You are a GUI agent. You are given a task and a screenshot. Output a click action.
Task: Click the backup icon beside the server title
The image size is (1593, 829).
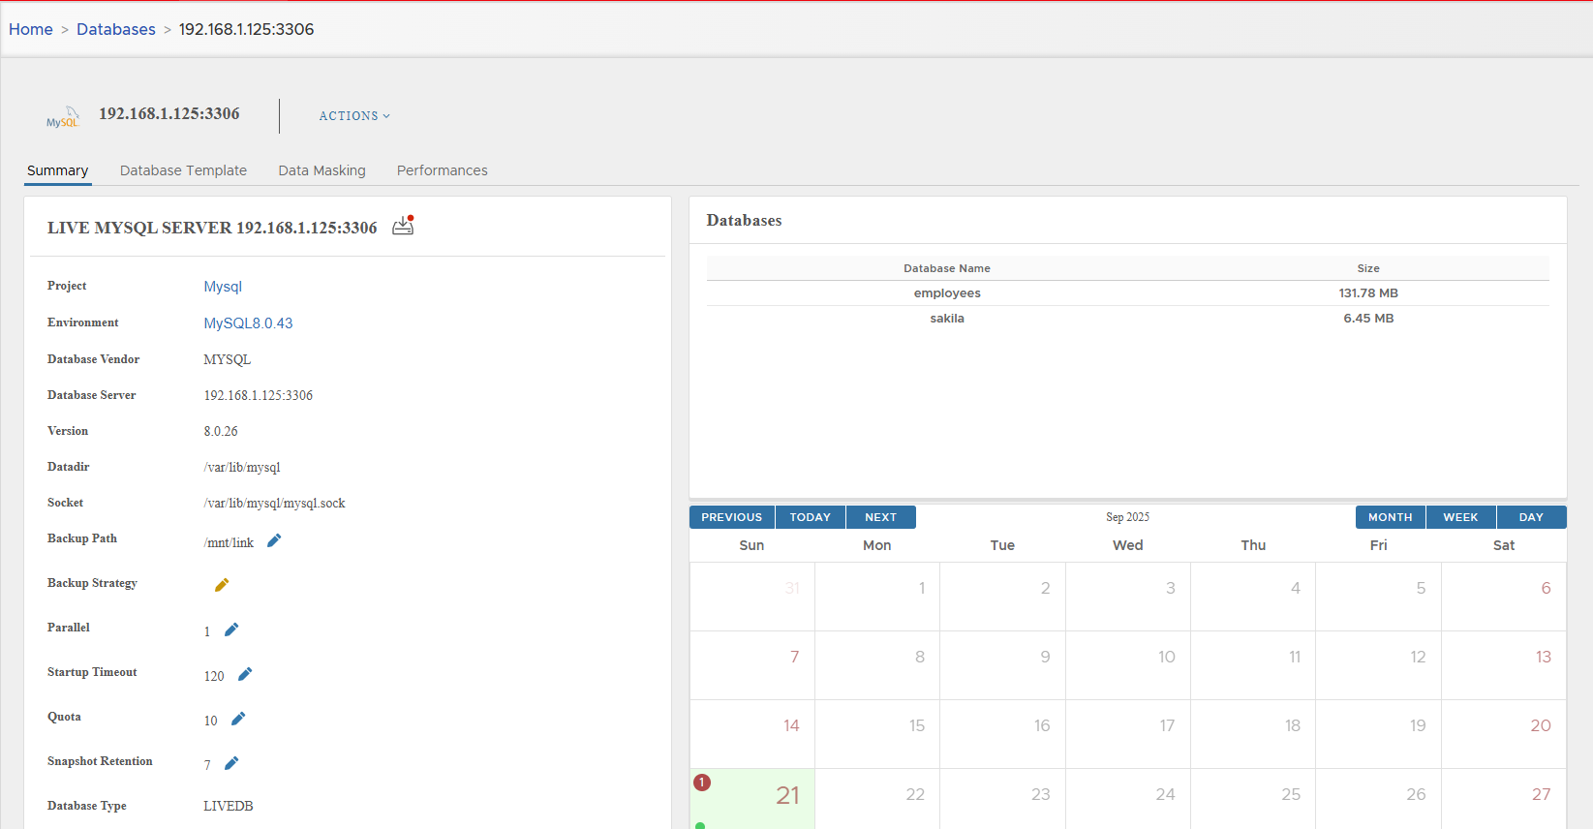(x=403, y=227)
